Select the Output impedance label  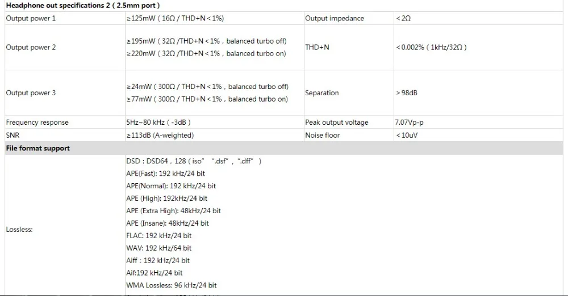pyautogui.click(x=335, y=19)
